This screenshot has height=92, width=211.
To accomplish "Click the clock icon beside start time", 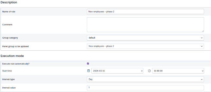I will [x=149, y=71].
